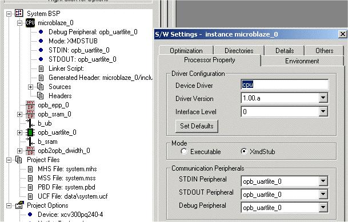Select MHS File: system.mhs entry

67,169
